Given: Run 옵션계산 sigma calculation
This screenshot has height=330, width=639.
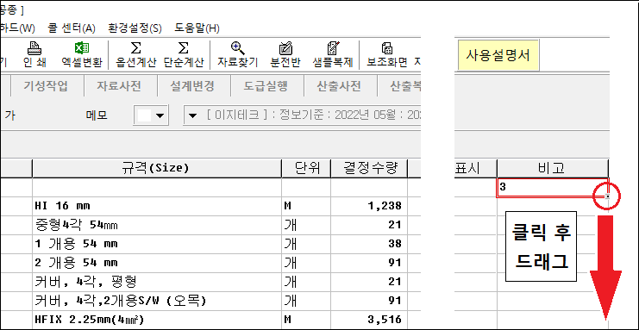Looking at the screenshot, I should 135,54.
